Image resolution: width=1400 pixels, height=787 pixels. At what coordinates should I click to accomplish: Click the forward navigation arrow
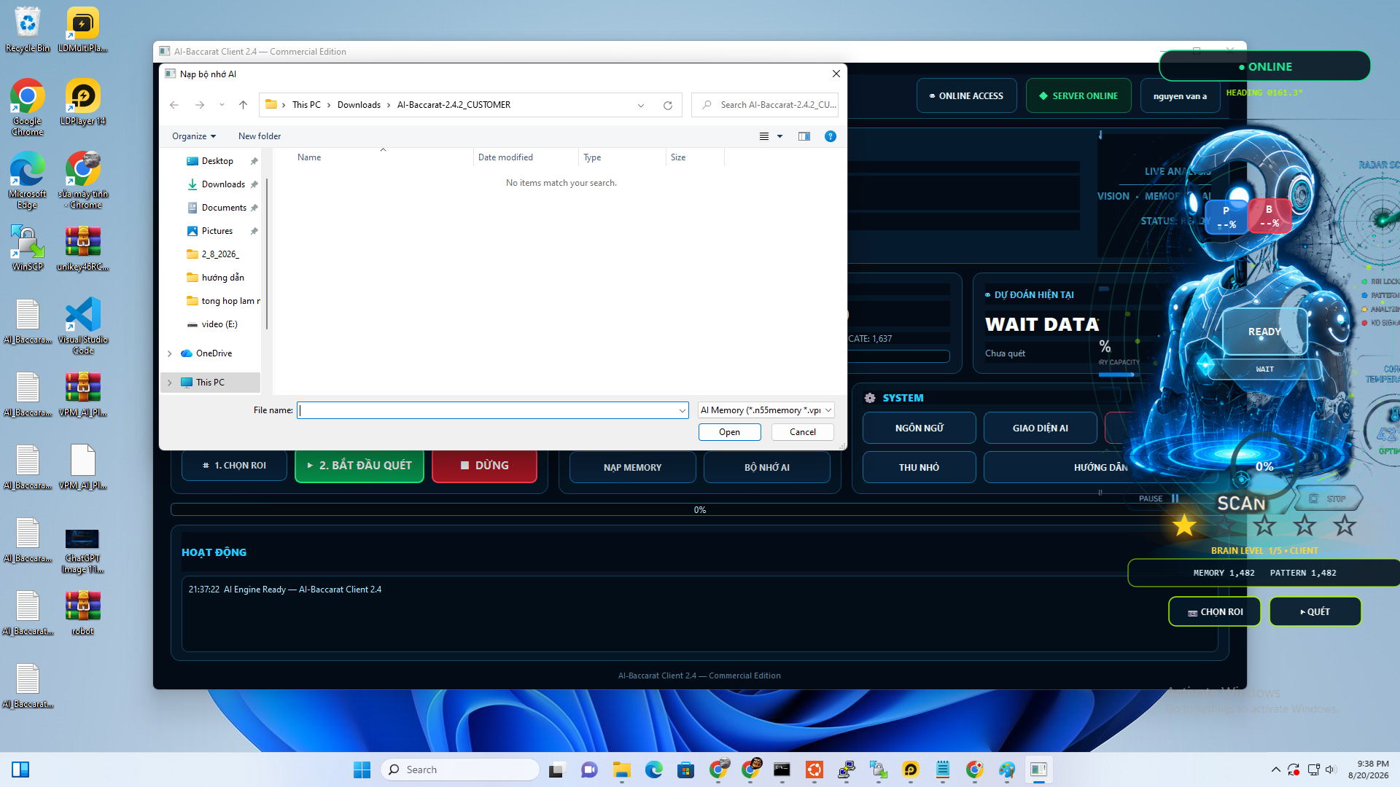(200, 105)
